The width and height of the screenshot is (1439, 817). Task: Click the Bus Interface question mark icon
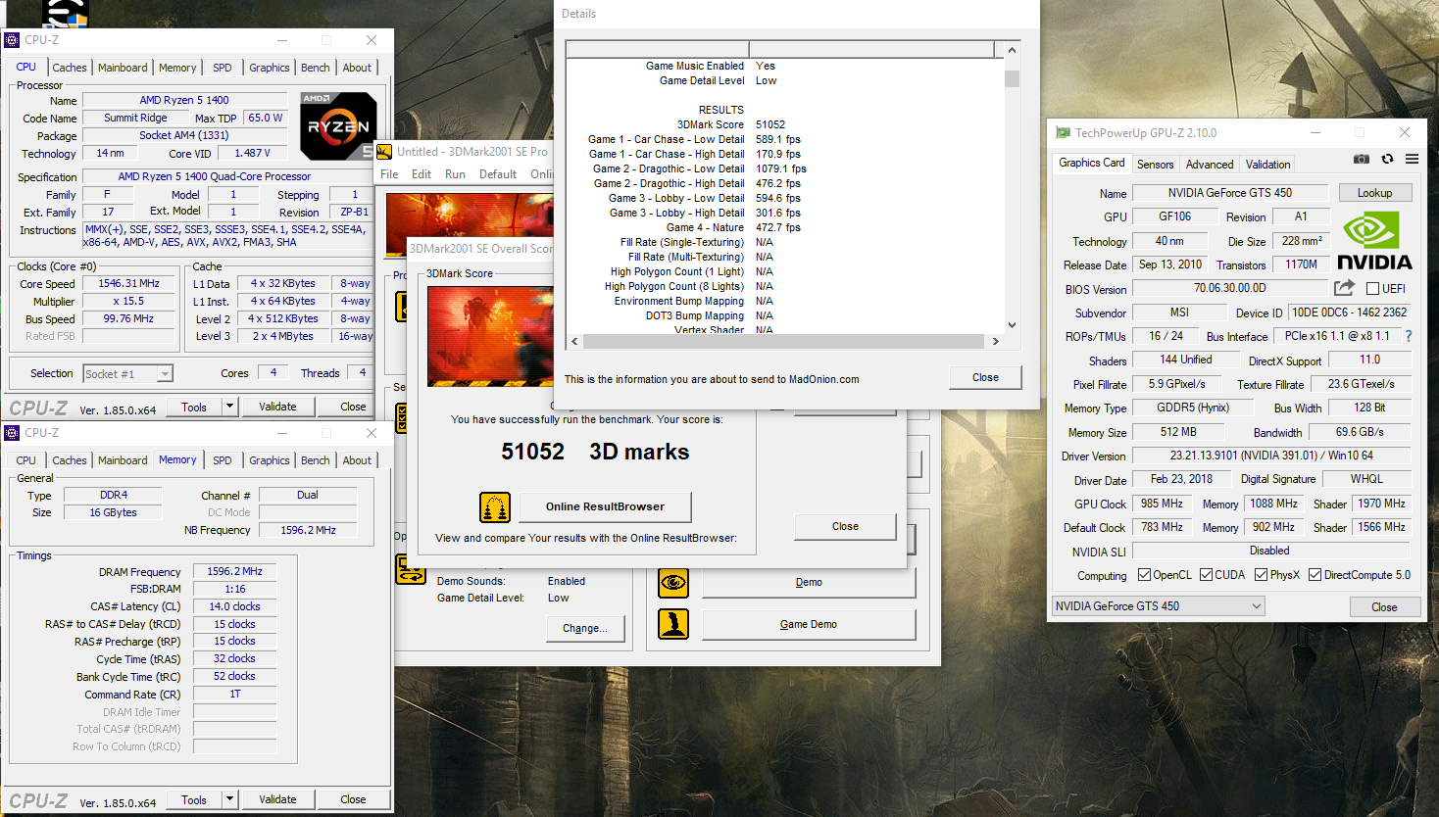pos(1409,336)
